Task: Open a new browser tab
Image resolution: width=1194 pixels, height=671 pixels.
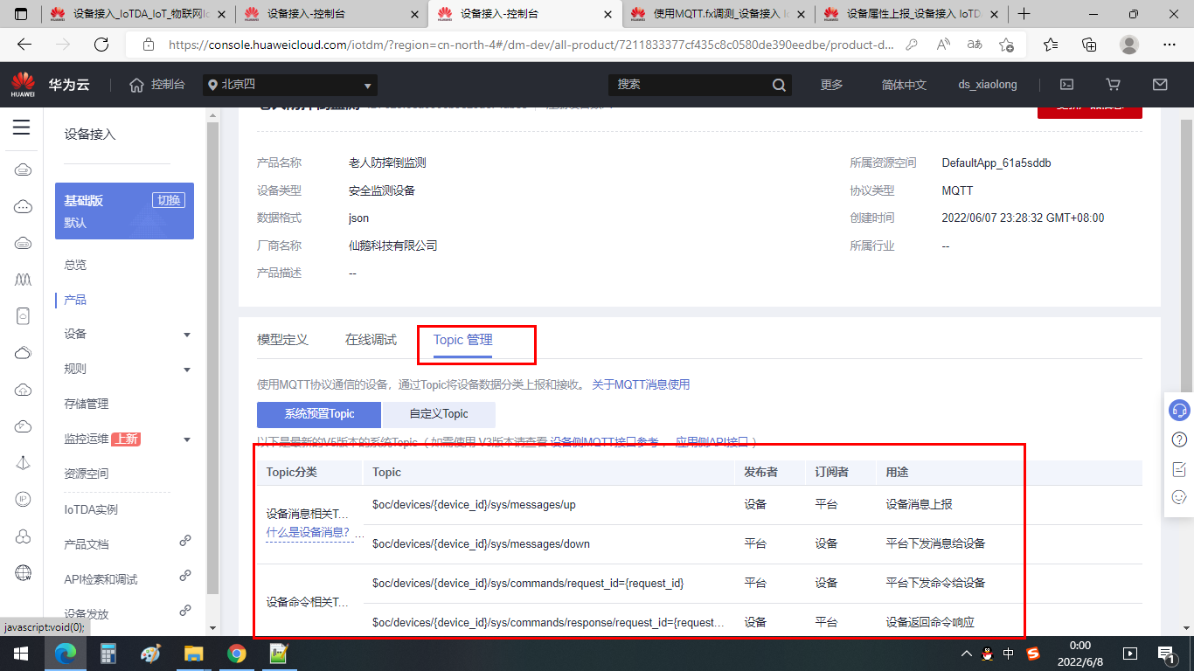Action: pos(1024,14)
